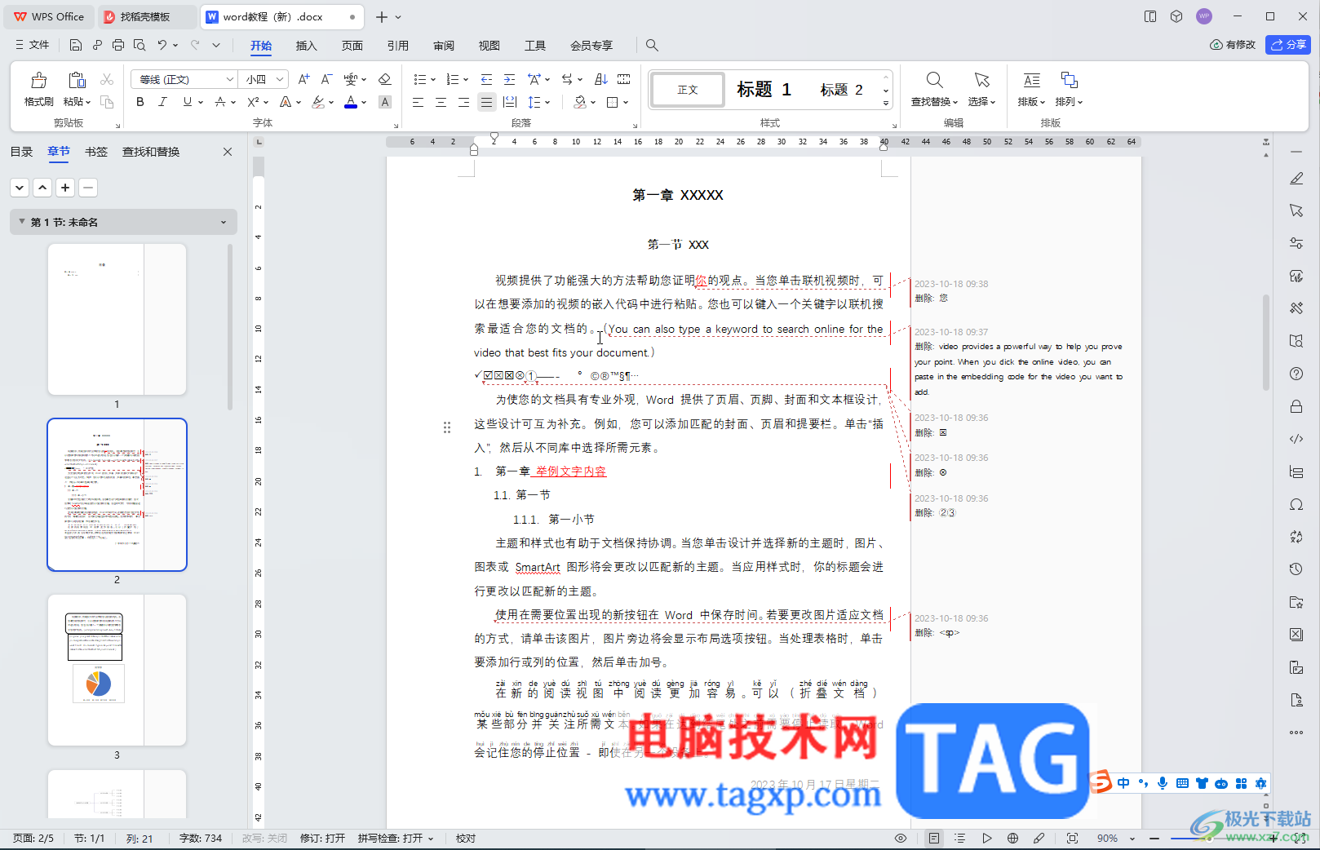
Task: Click the Find and Replace magnifier icon
Action: (x=935, y=80)
